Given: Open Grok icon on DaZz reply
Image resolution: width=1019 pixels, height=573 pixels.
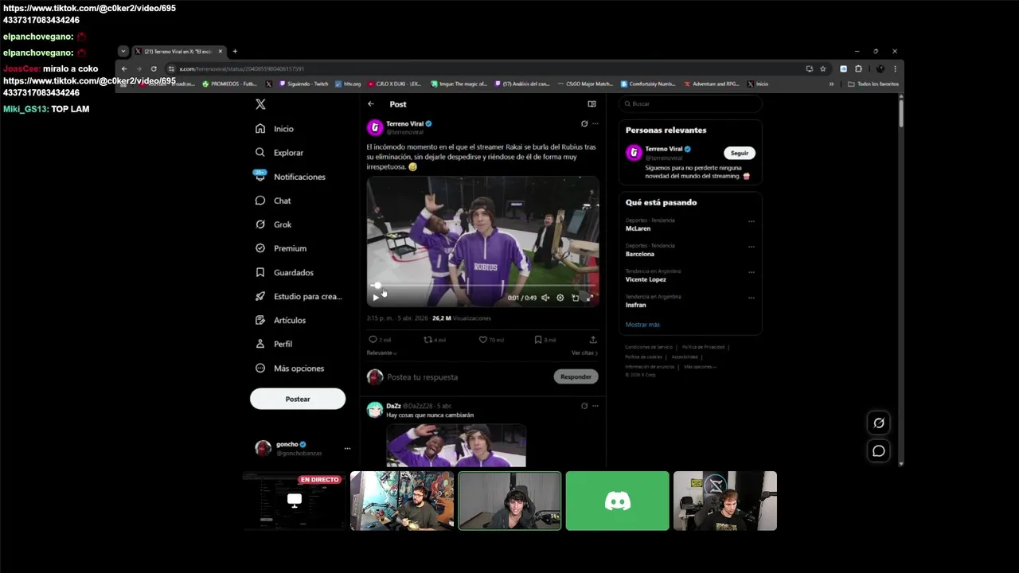Looking at the screenshot, I should coord(584,406).
